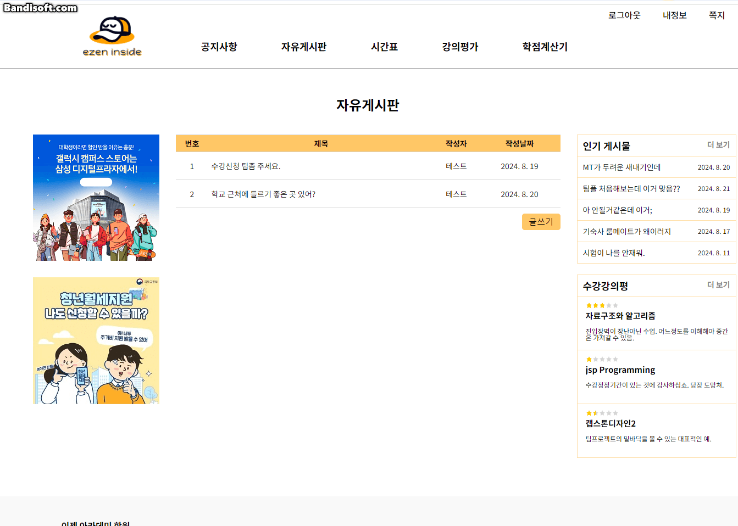Open the 시간표 menu
The image size is (738, 526).
coord(385,47)
